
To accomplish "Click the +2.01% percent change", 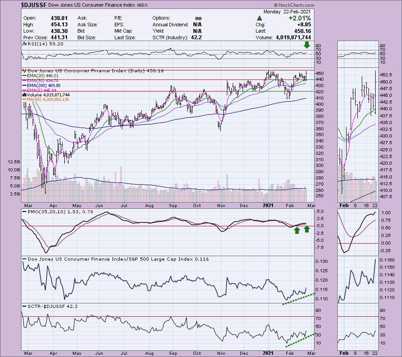I will (x=299, y=18).
